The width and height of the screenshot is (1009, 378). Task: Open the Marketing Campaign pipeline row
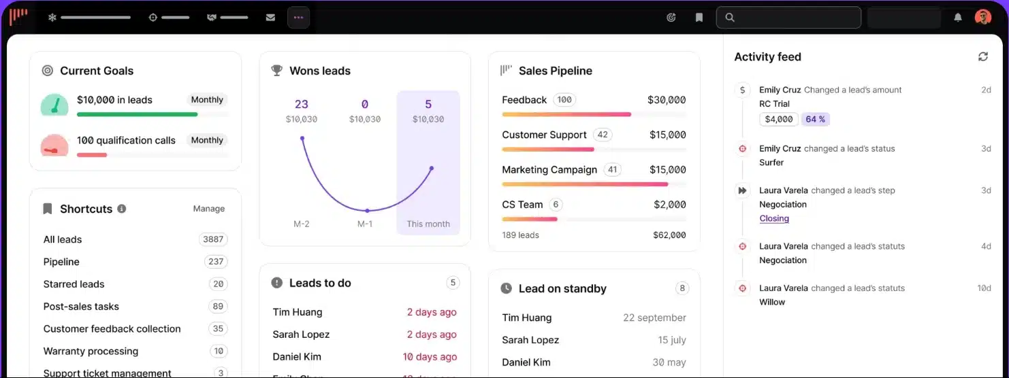[594, 175]
